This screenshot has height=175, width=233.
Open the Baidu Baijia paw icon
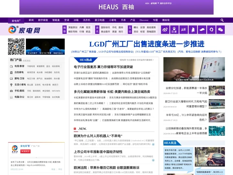(x=174, y=29)
